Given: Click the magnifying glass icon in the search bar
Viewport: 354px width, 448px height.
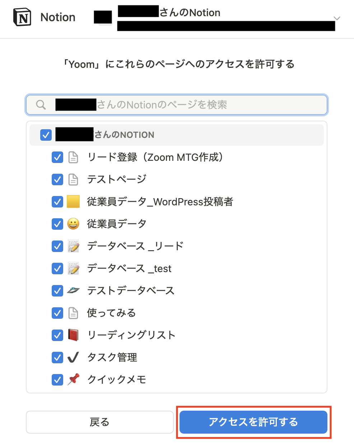Looking at the screenshot, I should point(41,104).
